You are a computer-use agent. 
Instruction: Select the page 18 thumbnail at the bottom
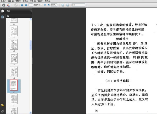[14, 110]
